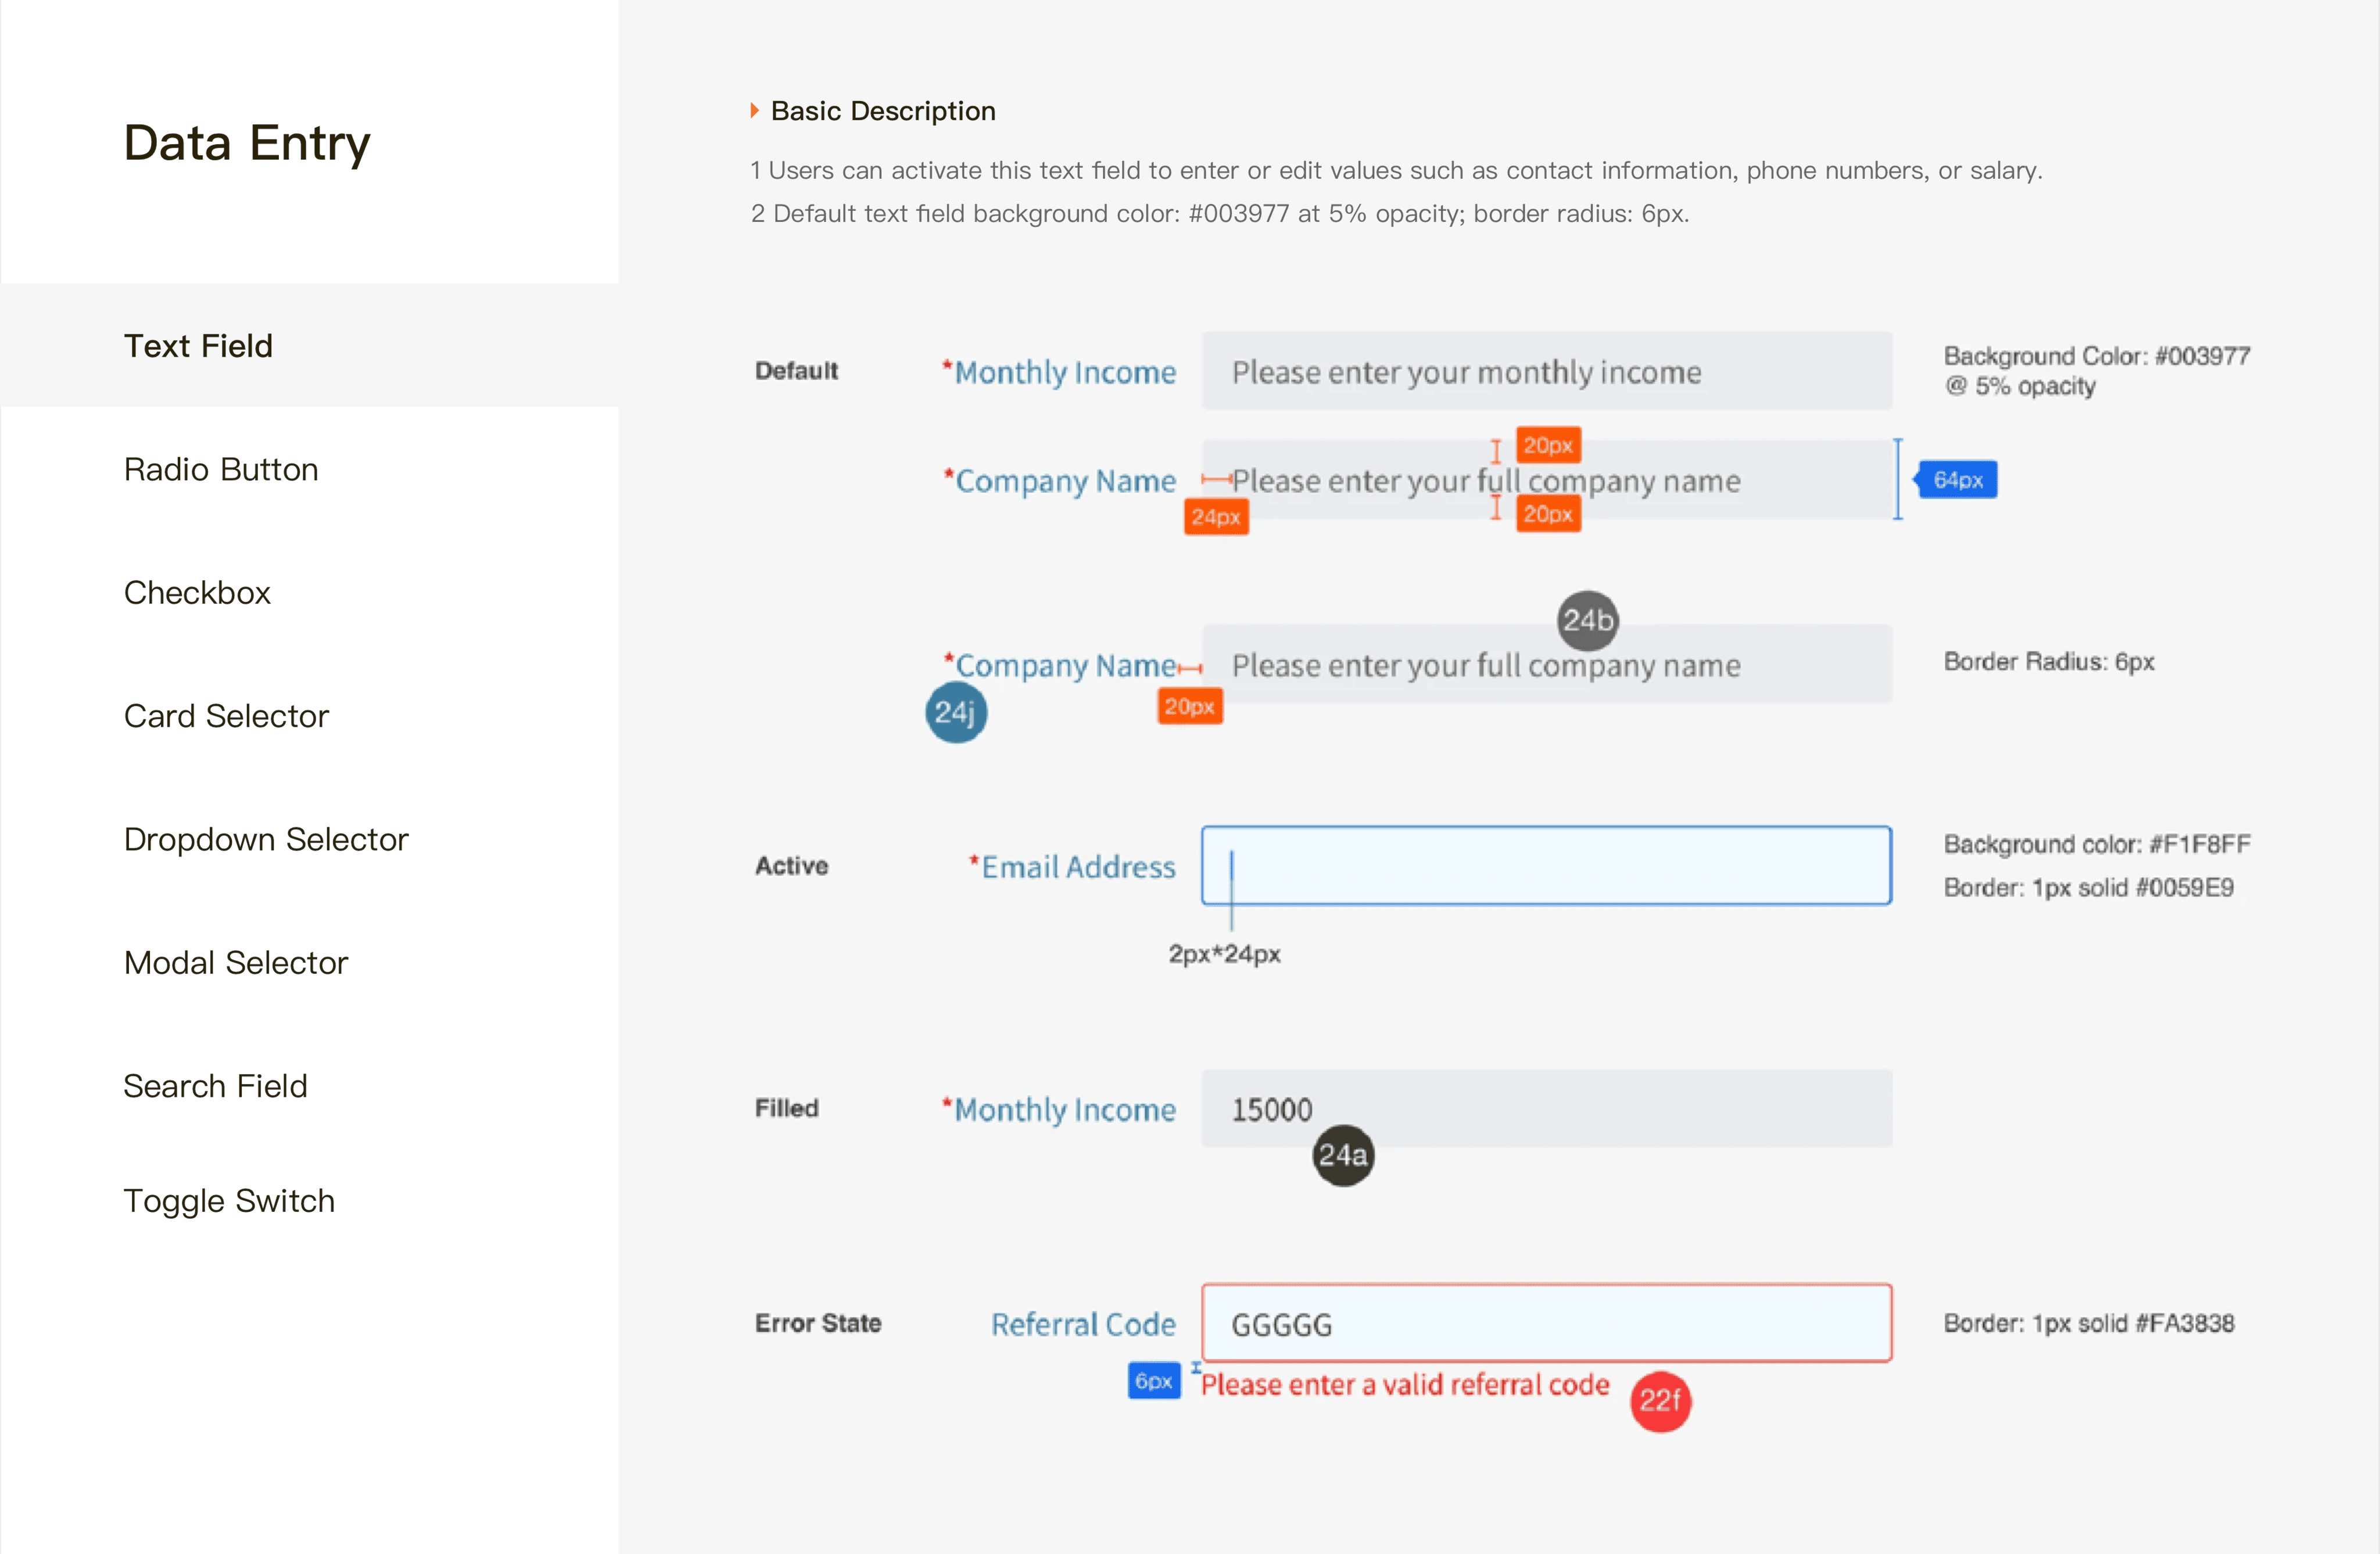The width and height of the screenshot is (2380, 1554).
Task: Open the Search Field section
Action: [215, 1086]
